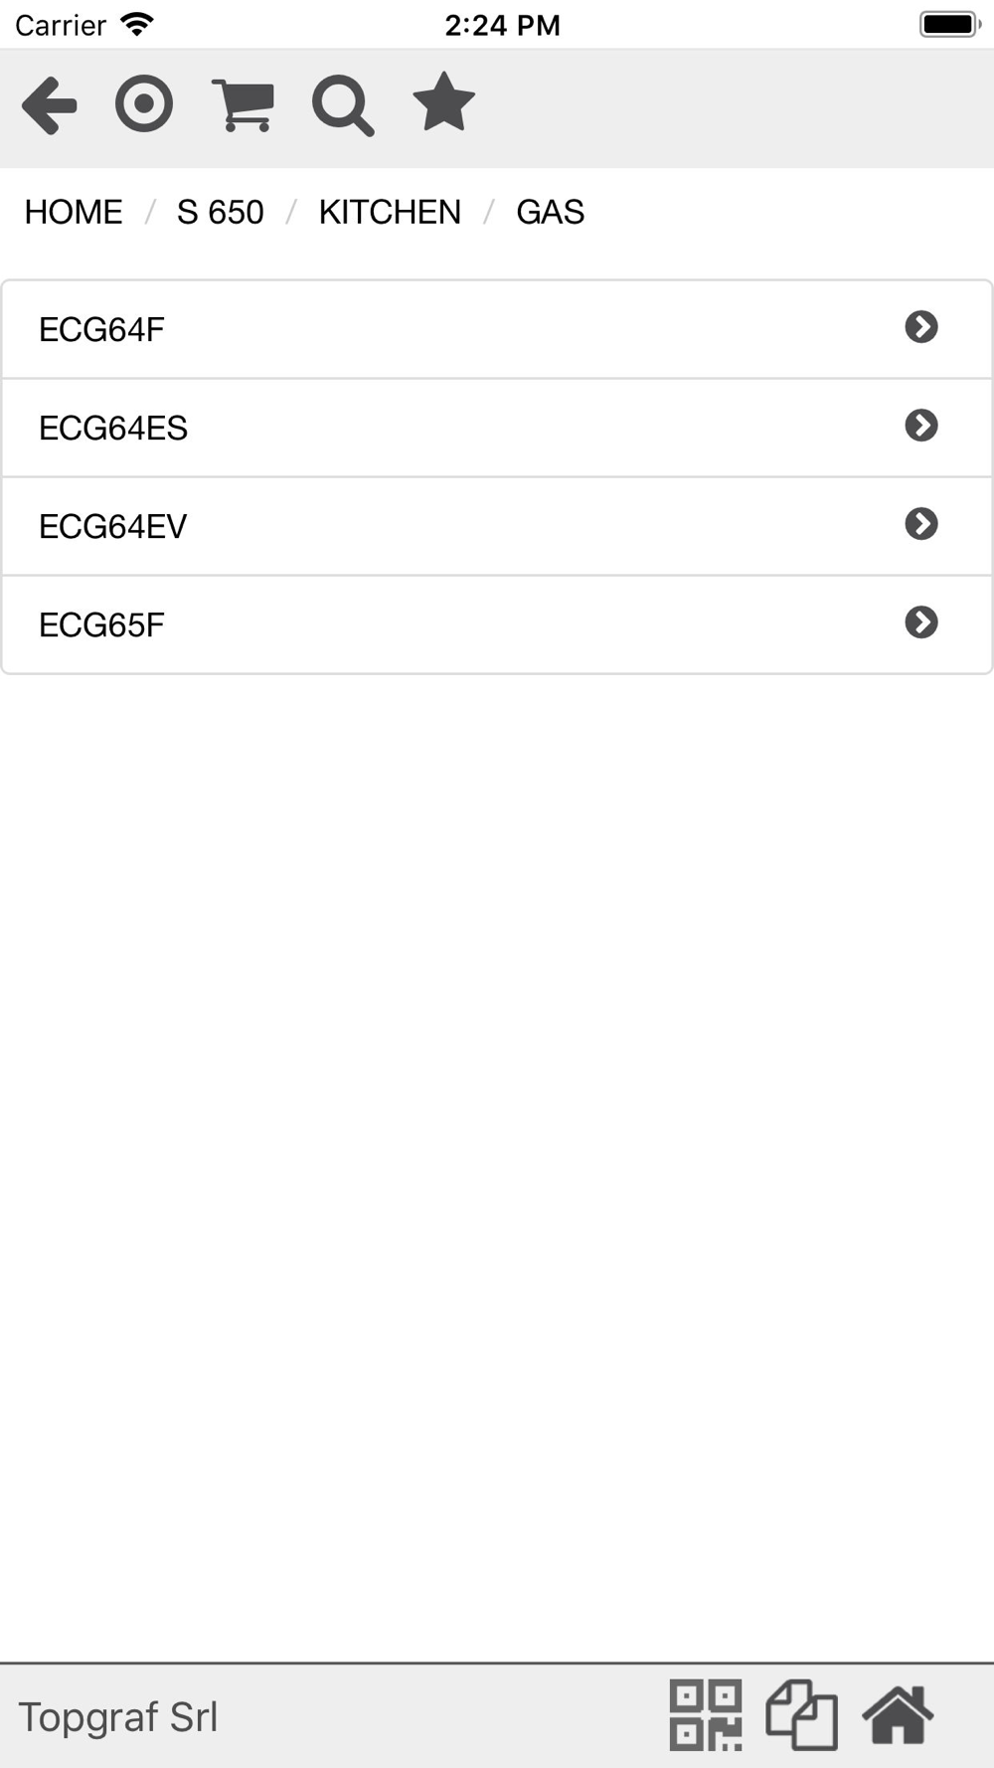Expand ECG64F with its chevron
This screenshot has width=994, height=1768.
coord(921,327)
